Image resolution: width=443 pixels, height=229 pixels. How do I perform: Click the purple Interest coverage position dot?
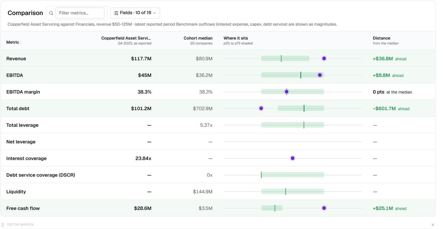pos(293,158)
